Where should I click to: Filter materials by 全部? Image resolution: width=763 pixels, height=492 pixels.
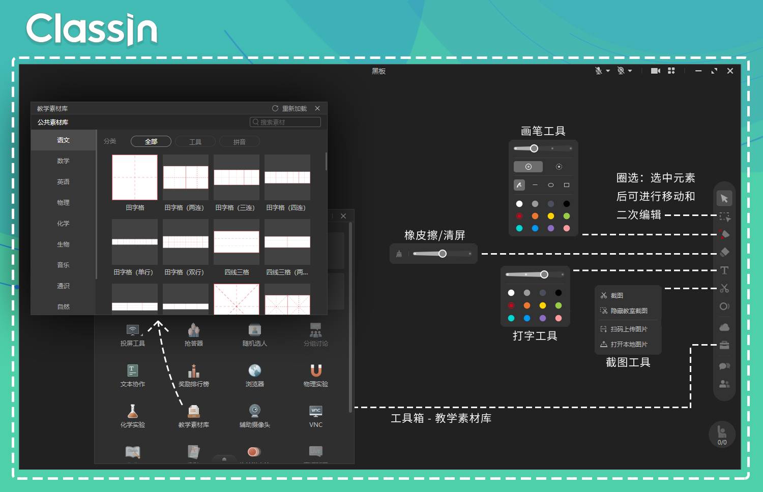pos(151,141)
